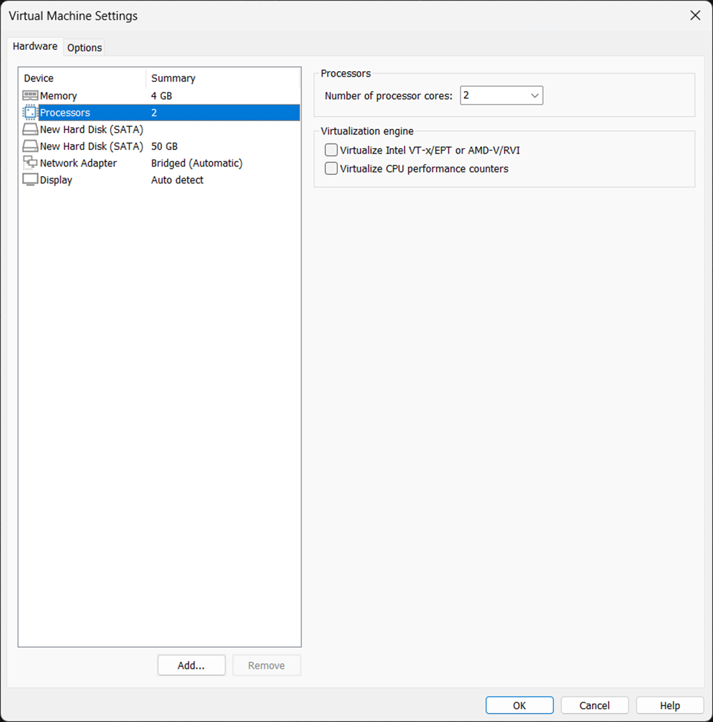
Task: Switch to the Options tab
Action: tap(84, 47)
